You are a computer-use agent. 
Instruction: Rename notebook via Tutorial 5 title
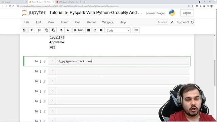click(x=96, y=13)
